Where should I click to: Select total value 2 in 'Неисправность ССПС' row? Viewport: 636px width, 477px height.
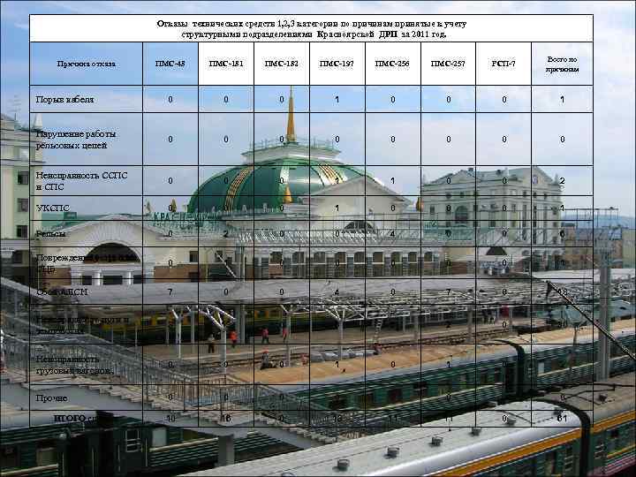point(562,181)
